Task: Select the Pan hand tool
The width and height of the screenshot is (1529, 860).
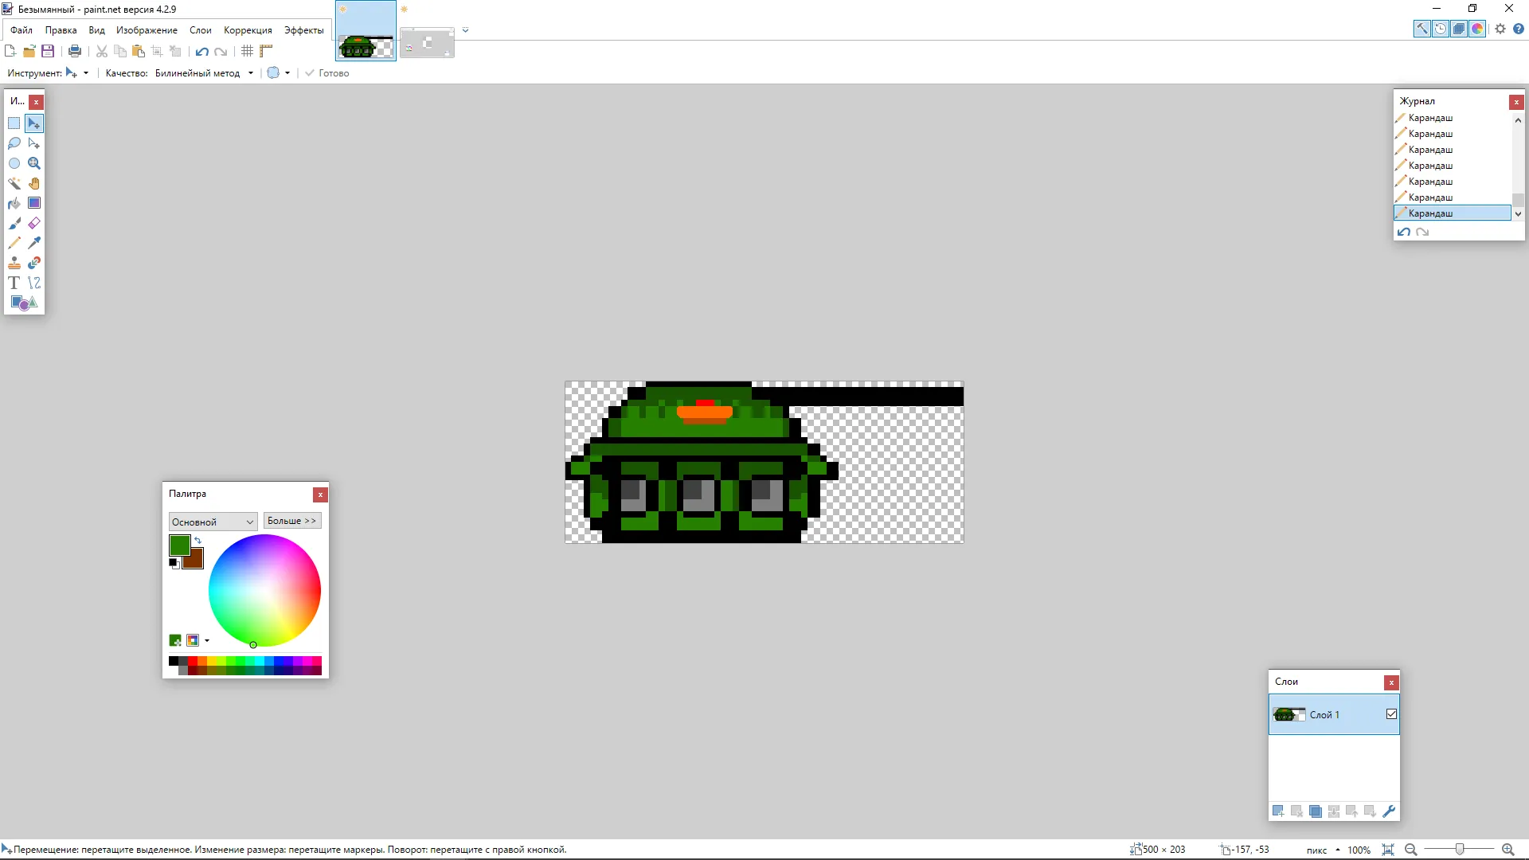Action: (x=34, y=183)
